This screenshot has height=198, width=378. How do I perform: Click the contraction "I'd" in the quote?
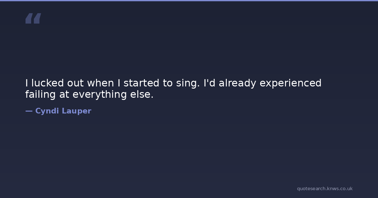coord(209,83)
